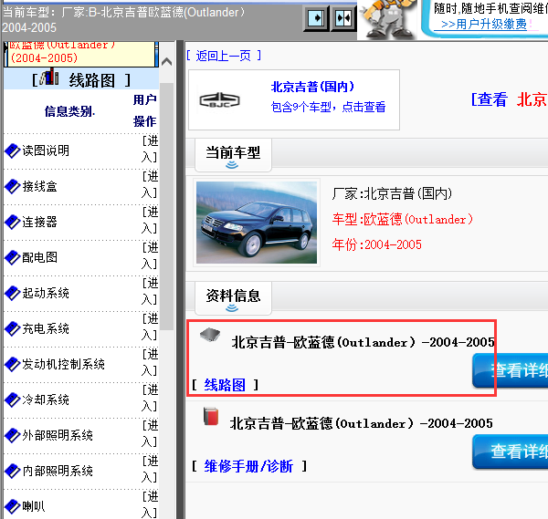
Task: Click the book icon next to 充电系统
Action: [13, 328]
